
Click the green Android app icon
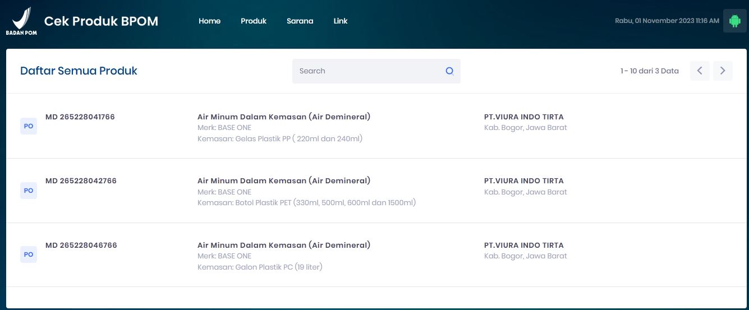coord(734,21)
